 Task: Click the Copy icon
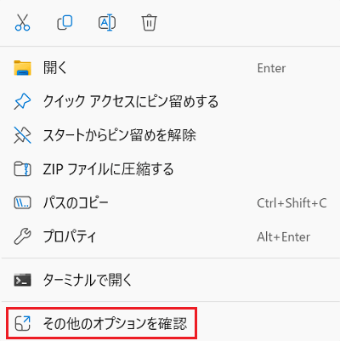pos(65,23)
